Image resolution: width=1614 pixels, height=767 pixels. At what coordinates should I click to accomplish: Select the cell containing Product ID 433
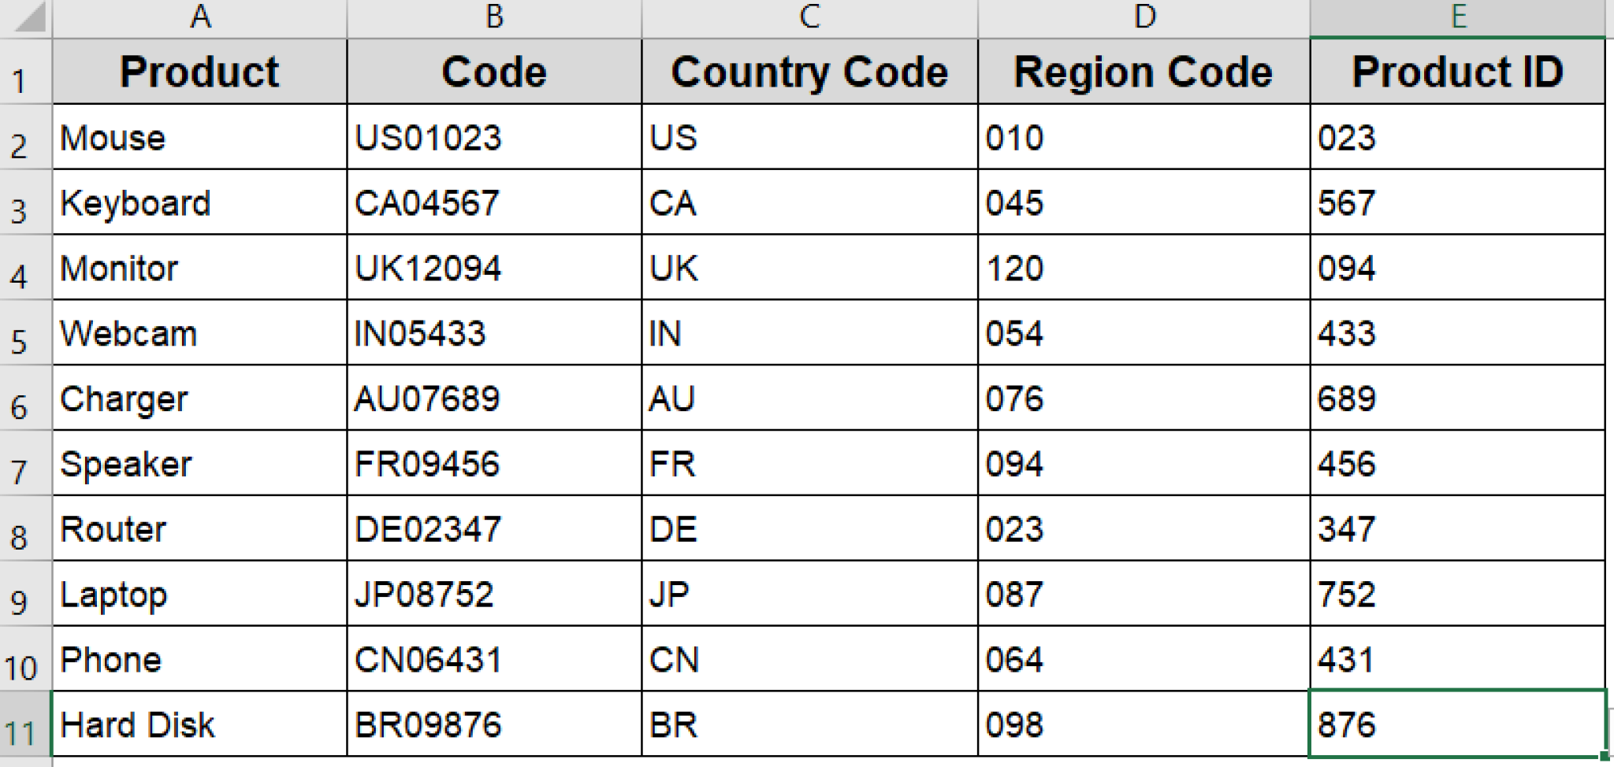click(x=1460, y=333)
